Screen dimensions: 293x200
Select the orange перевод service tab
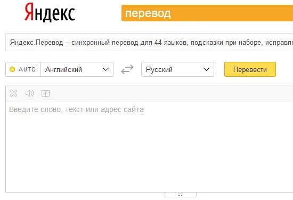[x=148, y=13]
